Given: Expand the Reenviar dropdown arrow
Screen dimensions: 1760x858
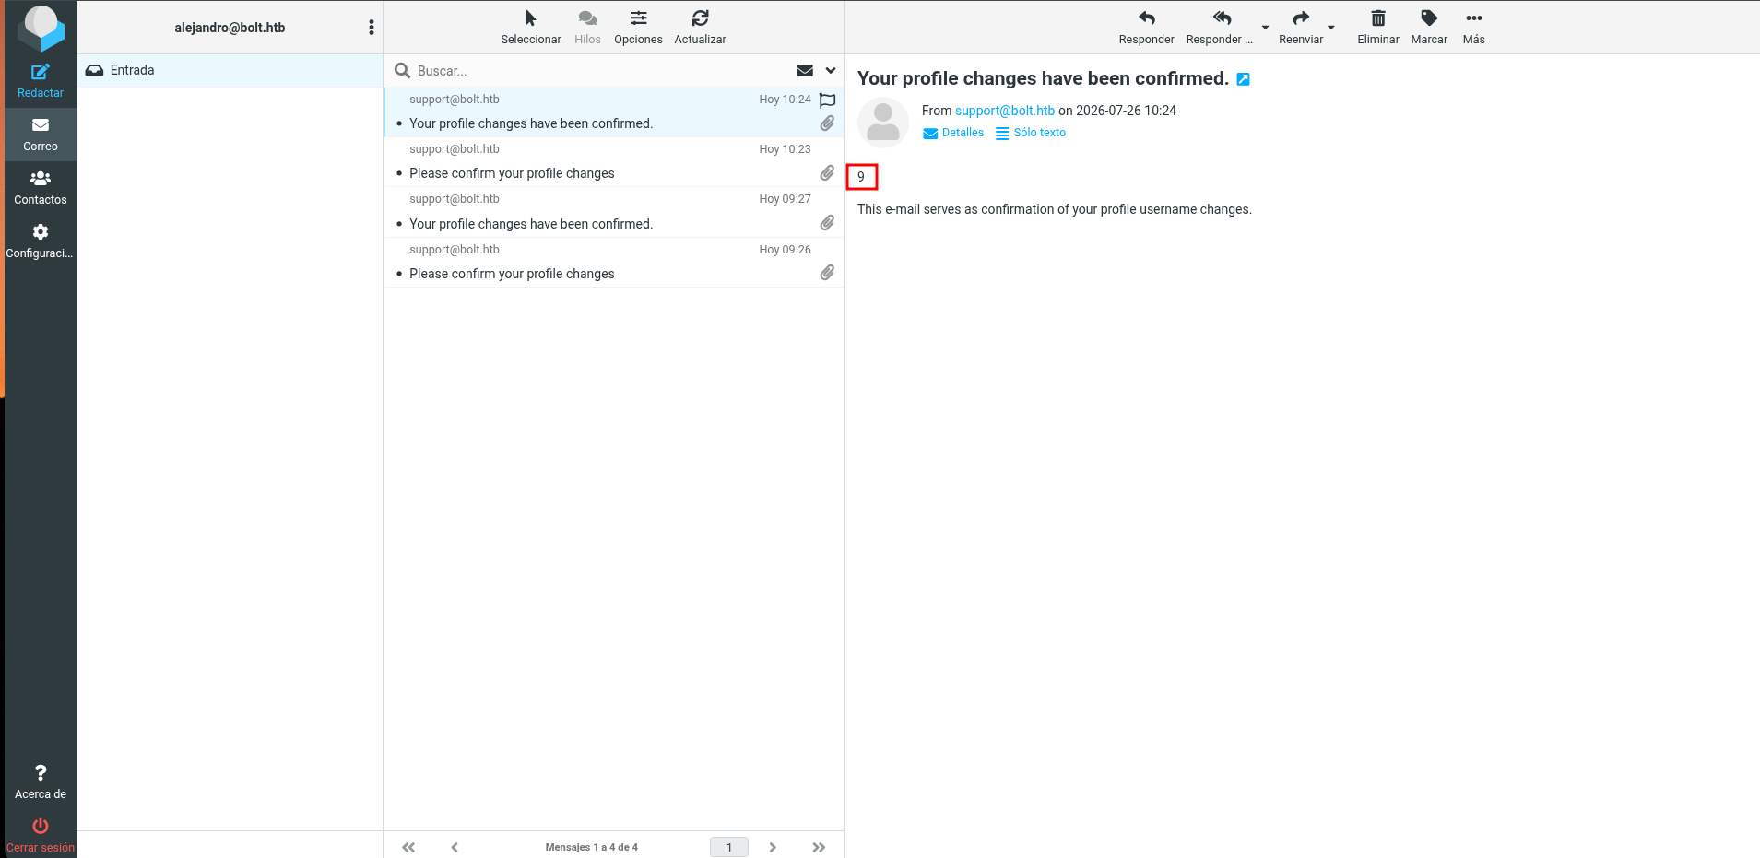Looking at the screenshot, I should point(1331,27).
